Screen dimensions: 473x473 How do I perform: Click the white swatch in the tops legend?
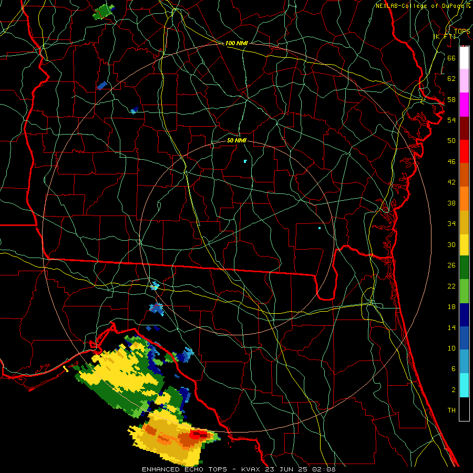pos(464,58)
